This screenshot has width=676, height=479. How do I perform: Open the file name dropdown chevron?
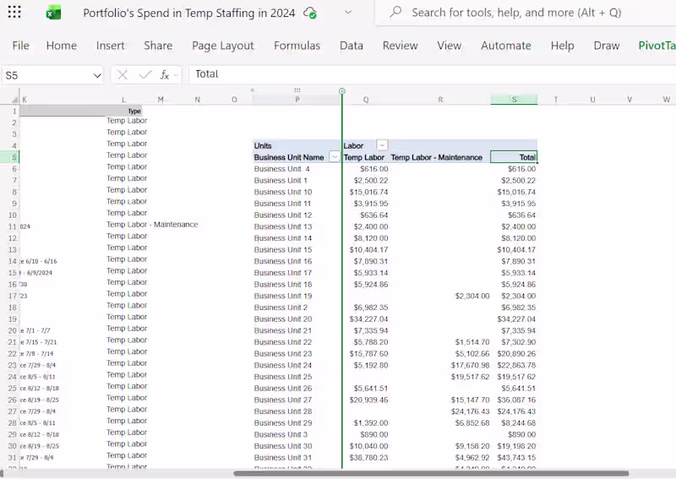click(x=348, y=13)
